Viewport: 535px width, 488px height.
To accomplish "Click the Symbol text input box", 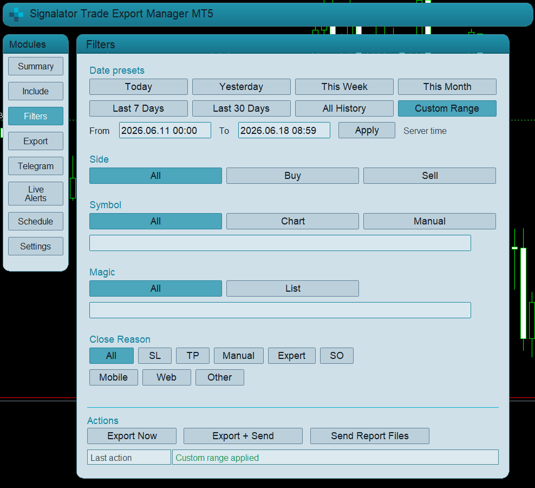I will [x=280, y=243].
